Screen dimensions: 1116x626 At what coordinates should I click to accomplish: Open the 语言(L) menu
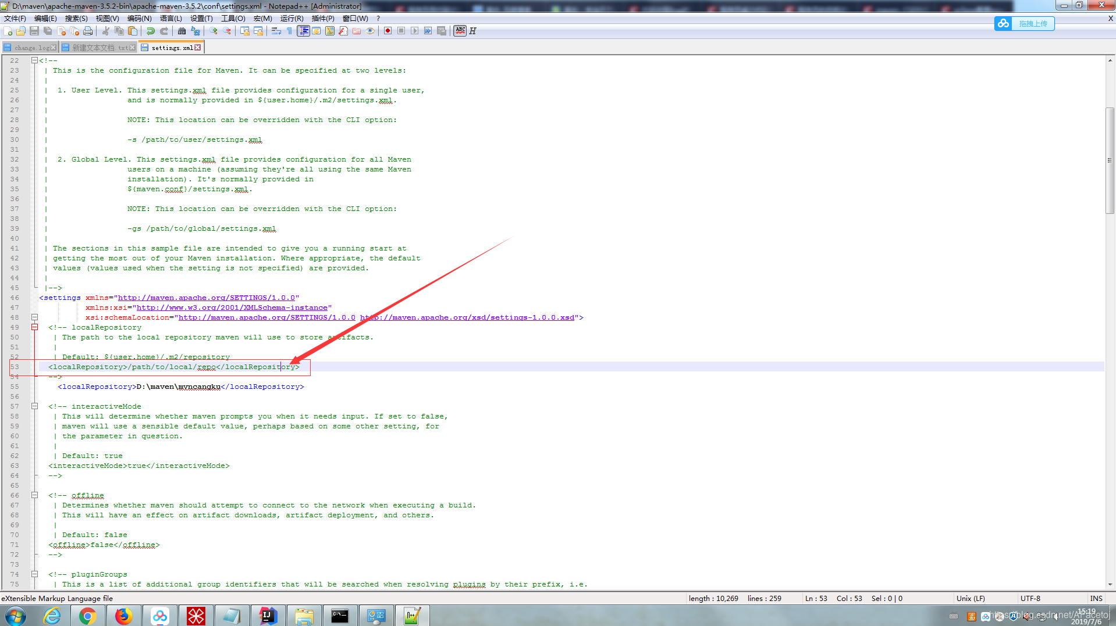(x=171, y=18)
